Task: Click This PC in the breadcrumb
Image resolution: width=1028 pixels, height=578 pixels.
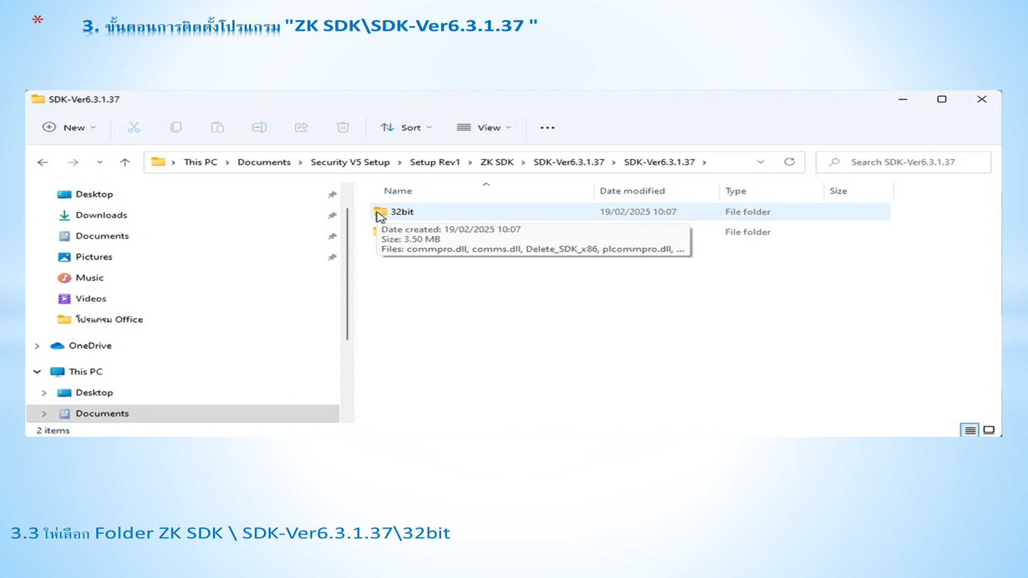Action: click(x=200, y=162)
